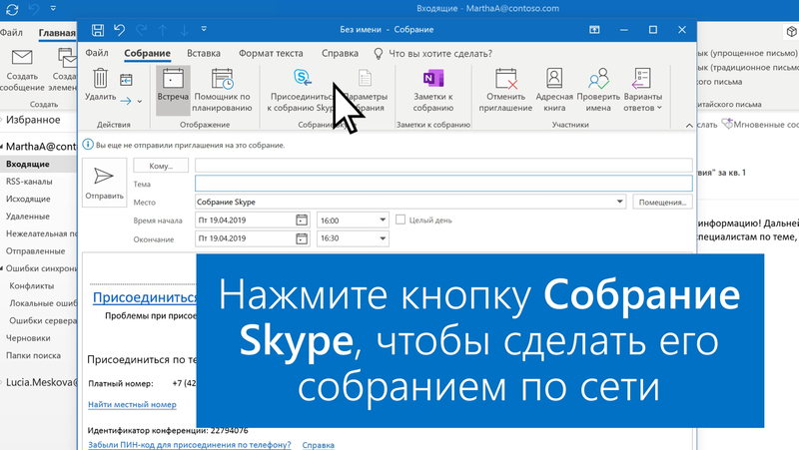This screenshot has width=799, height=450.
Task: Click the Присоединиться link in the meeting body
Action: [145, 297]
